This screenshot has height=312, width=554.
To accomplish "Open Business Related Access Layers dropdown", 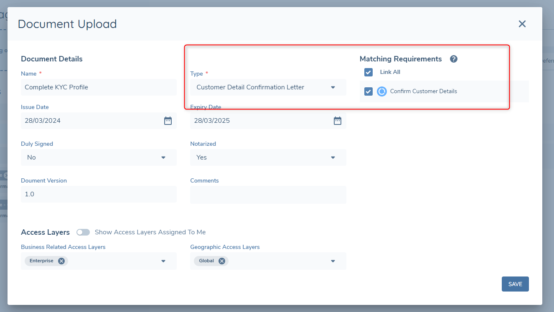I will click(x=163, y=261).
